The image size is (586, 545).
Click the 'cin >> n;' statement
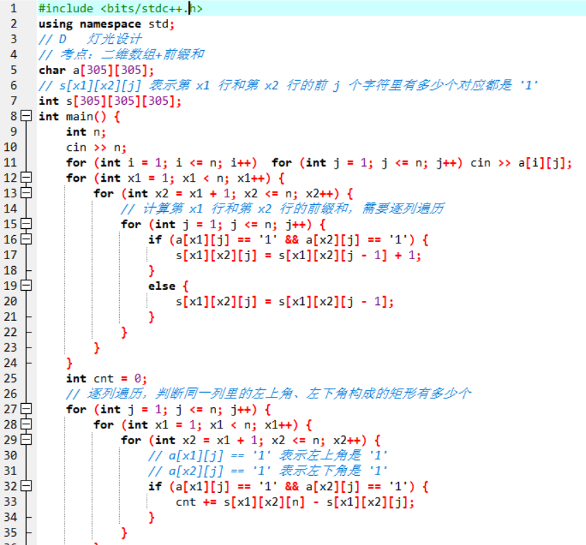[96, 147]
